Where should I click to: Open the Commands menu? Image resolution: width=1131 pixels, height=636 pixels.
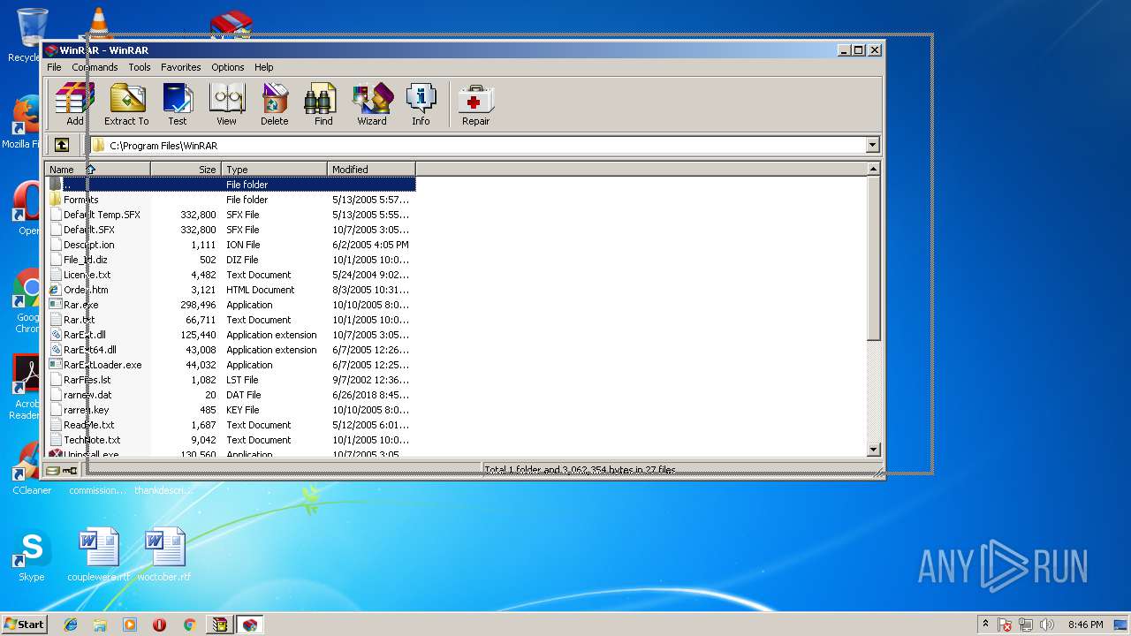coord(95,67)
